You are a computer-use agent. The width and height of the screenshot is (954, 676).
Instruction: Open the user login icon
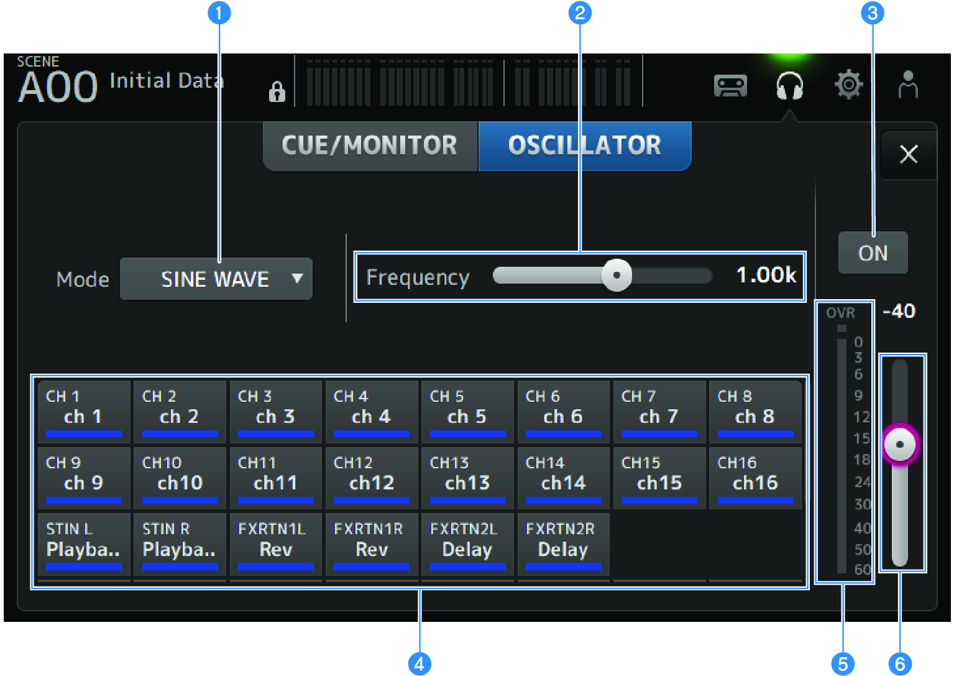(908, 85)
